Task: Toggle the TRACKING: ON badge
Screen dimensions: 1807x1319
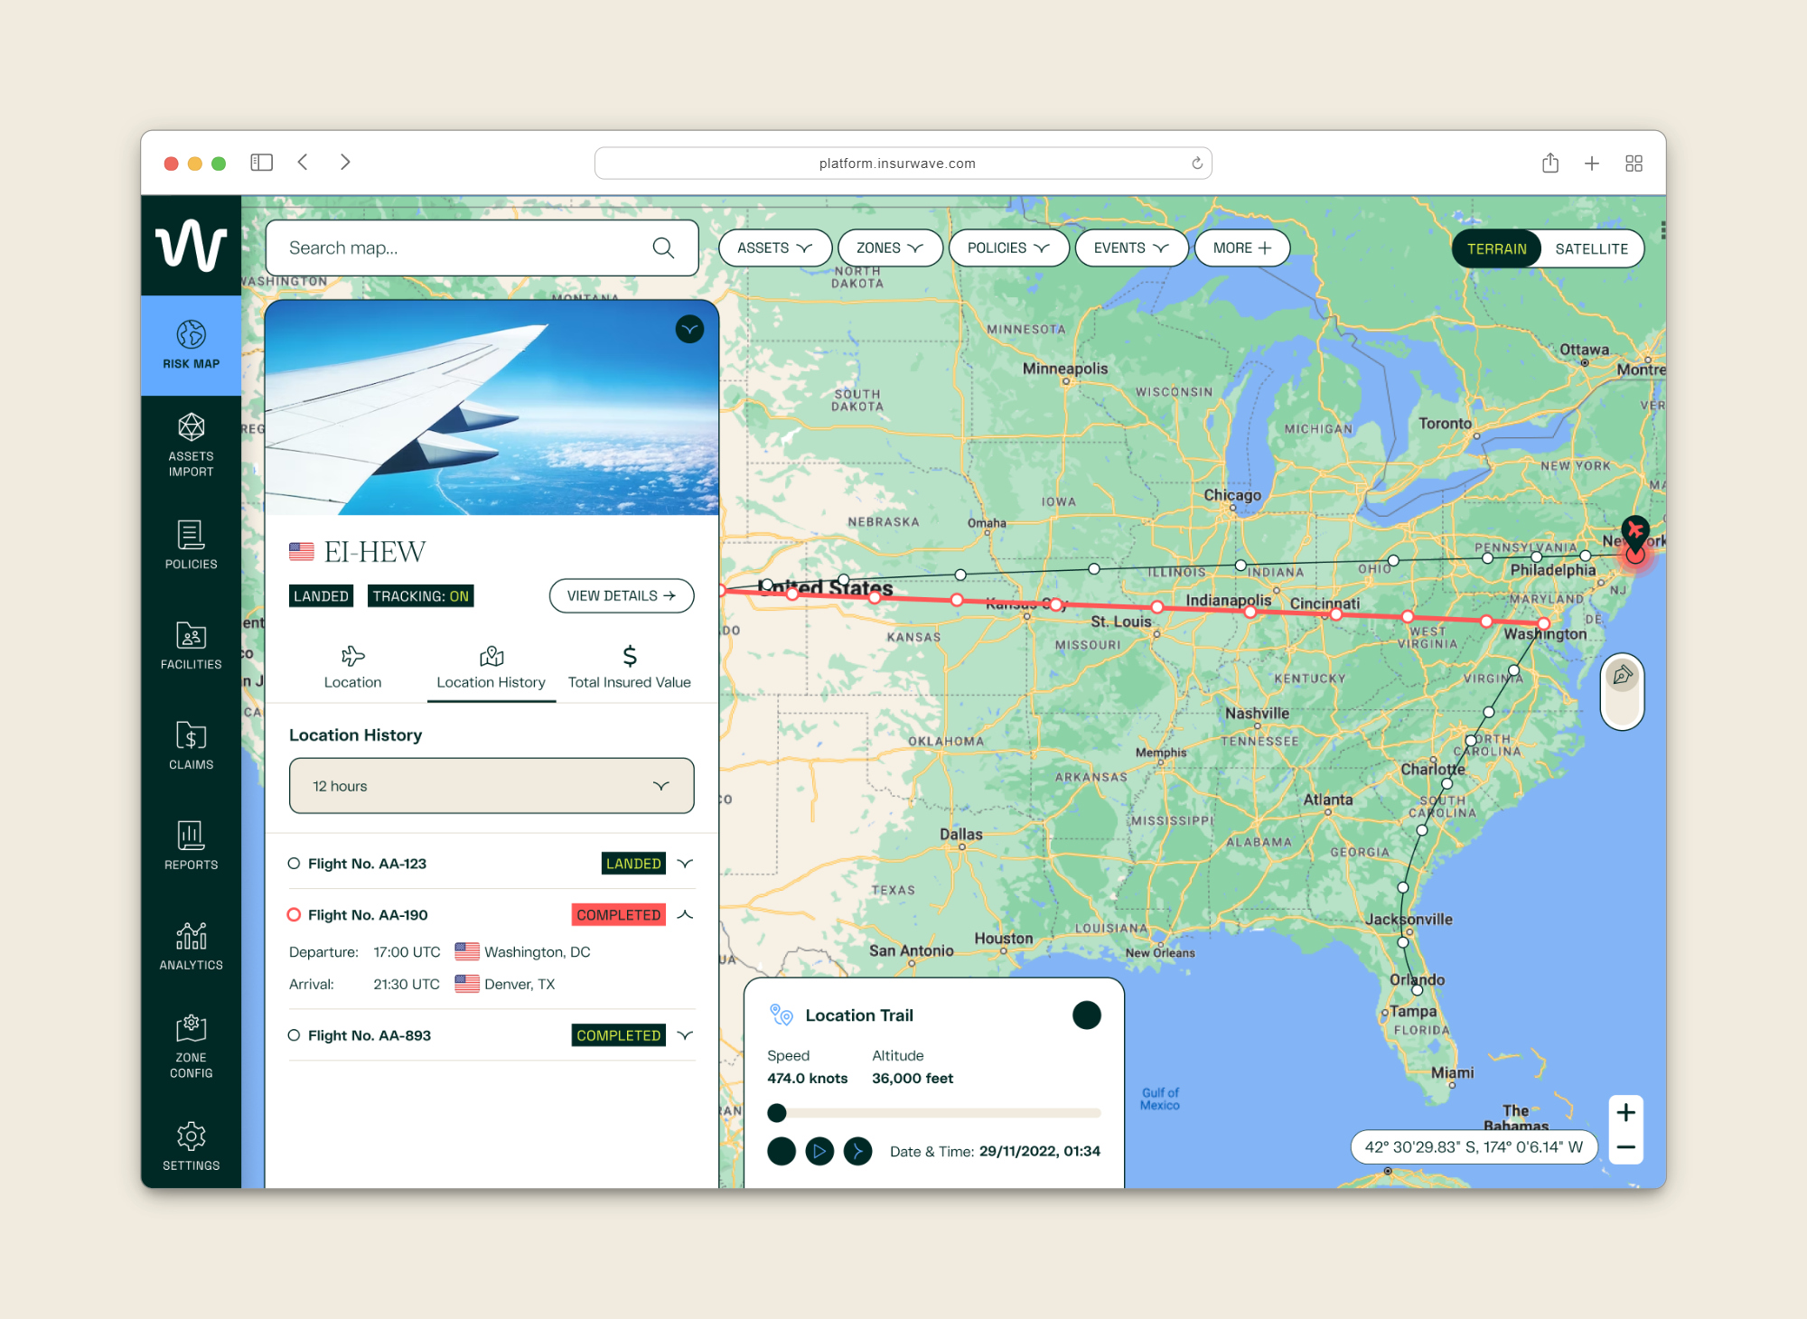Action: (420, 596)
